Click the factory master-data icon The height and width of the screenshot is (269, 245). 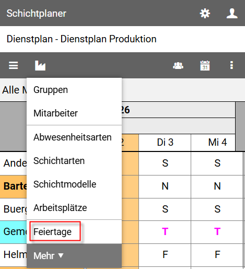pos(40,65)
